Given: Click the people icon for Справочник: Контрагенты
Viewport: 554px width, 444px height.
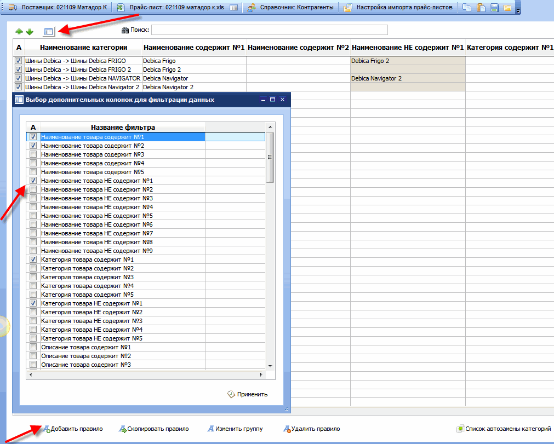Looking at the screenshot, I should tap(252, 8).
